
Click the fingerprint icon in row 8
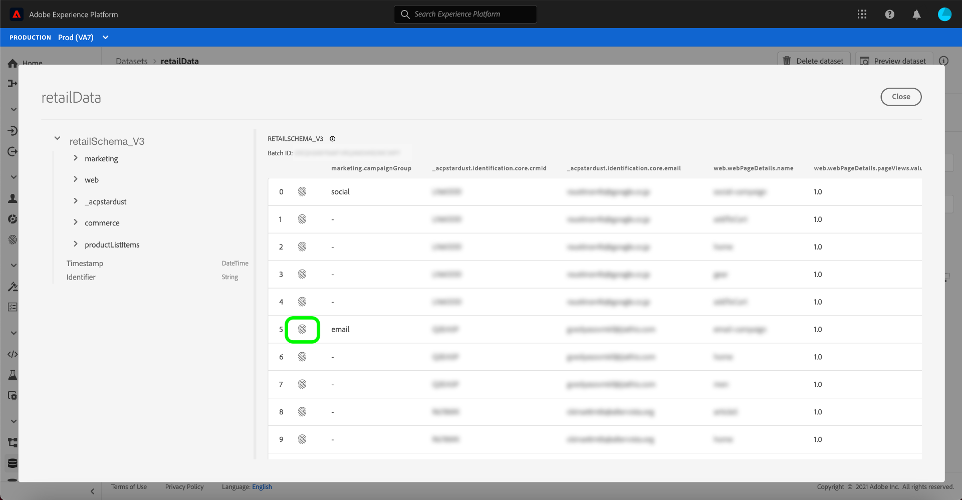(302, 412)
